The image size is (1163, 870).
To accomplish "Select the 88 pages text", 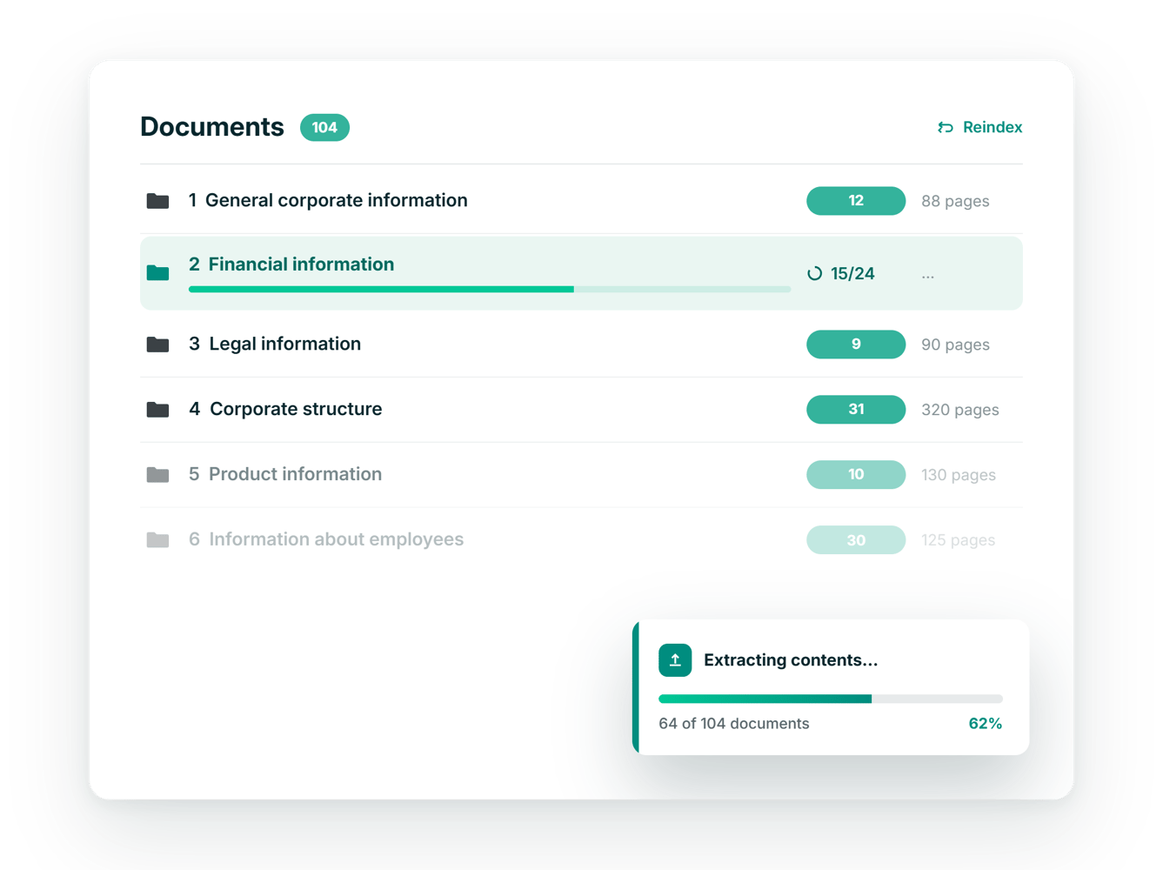I will pos(955,201).
